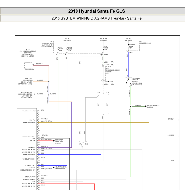Click the 'GND' pin label
Screen dimensions: 185x190
coord(34,138)
